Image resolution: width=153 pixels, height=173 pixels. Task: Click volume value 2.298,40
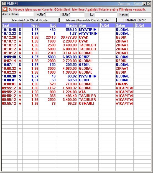[70, 41]
